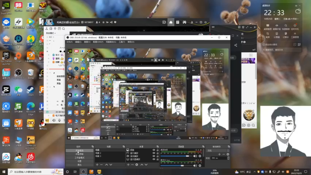The image size is (311, 175).
Task: Open the Steam desktop icon
Action: point(31,91)
